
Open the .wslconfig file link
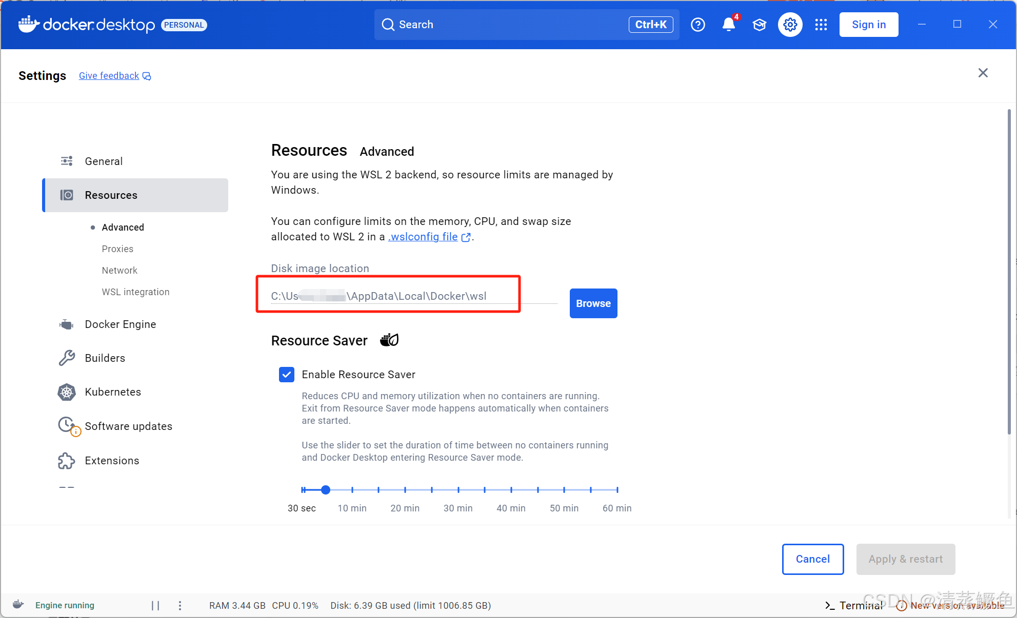(x=423, y=237)
